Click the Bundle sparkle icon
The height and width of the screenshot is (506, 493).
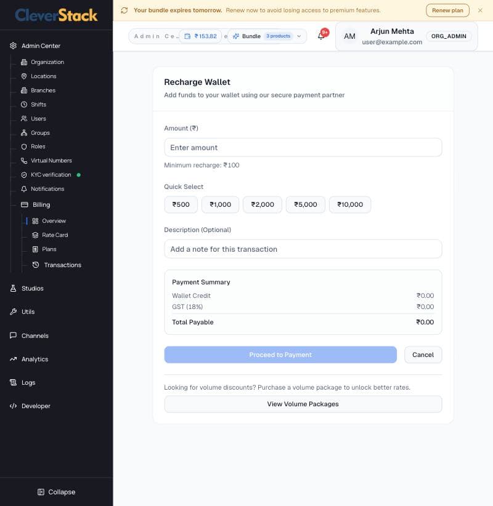[236, 36]
